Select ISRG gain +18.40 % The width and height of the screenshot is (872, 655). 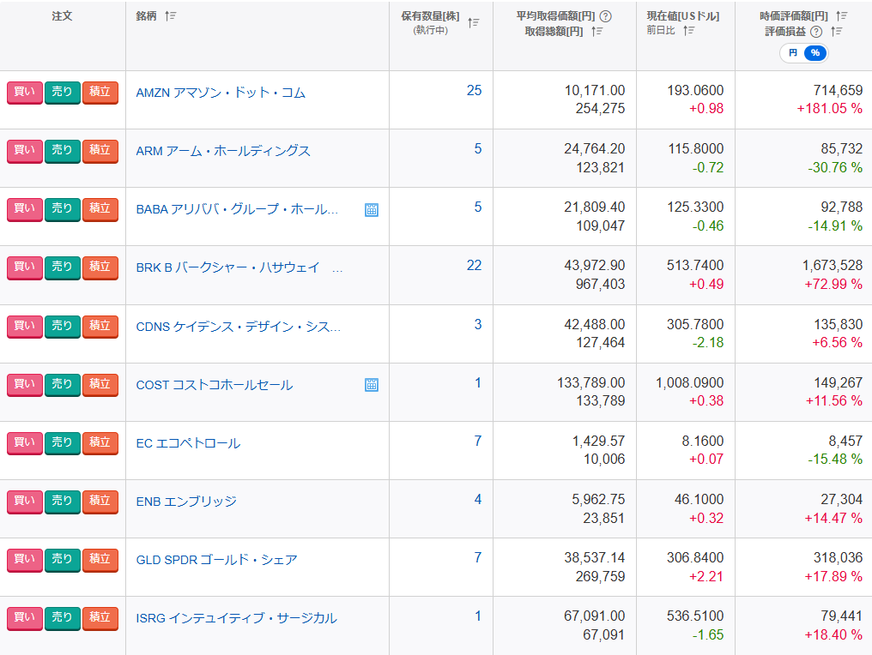pos(833,634)
